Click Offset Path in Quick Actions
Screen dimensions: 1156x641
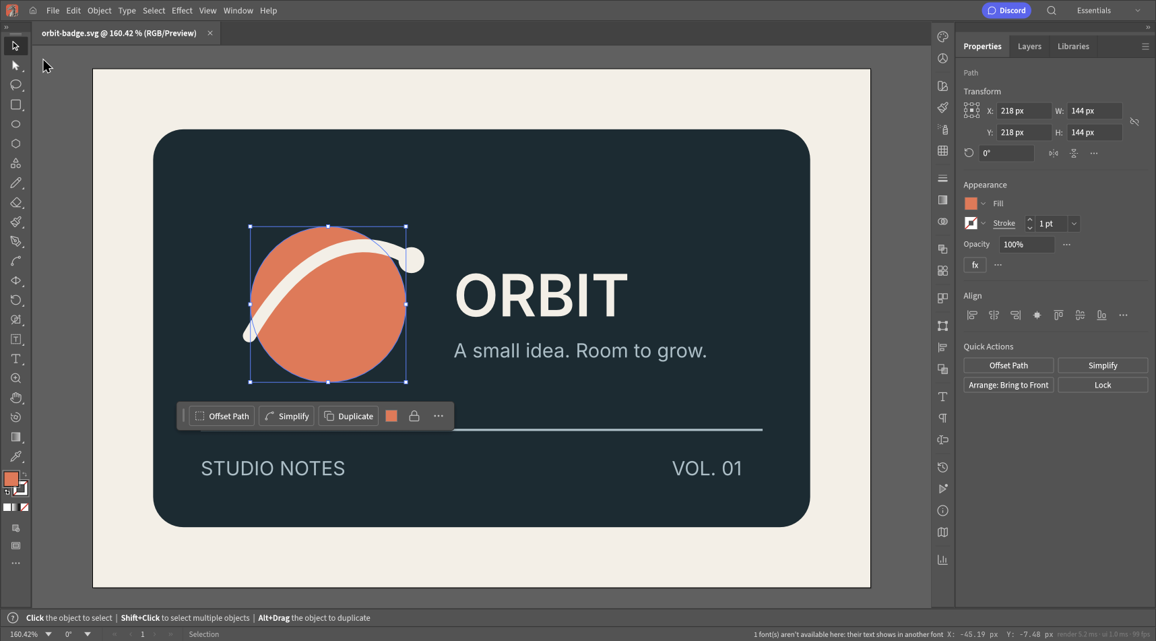[1008, 365]
